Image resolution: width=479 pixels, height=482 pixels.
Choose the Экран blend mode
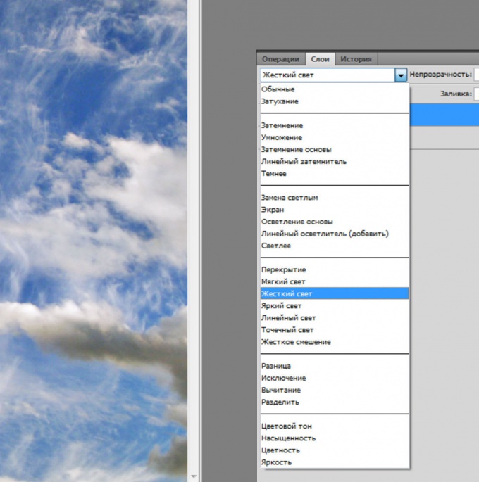point(335,210)
